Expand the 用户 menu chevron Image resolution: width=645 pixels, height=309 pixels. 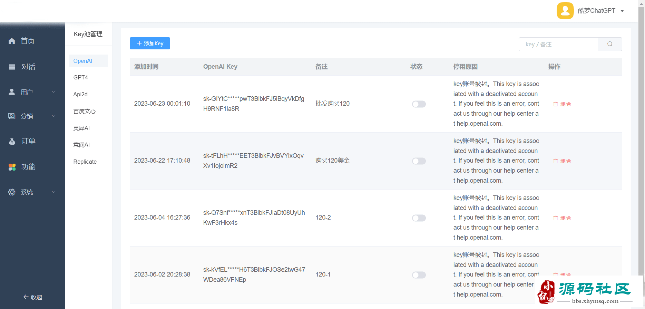54,92
